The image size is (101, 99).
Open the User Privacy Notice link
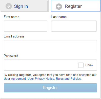(41, 79)
